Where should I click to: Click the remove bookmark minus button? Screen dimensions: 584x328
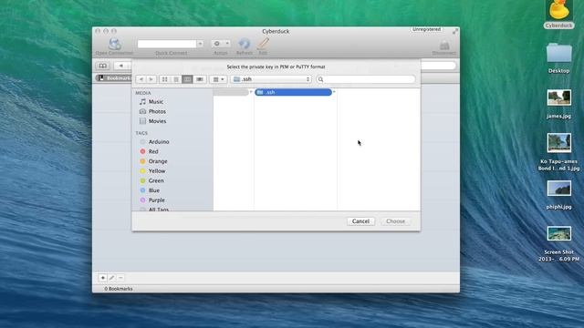click(120, 278)
